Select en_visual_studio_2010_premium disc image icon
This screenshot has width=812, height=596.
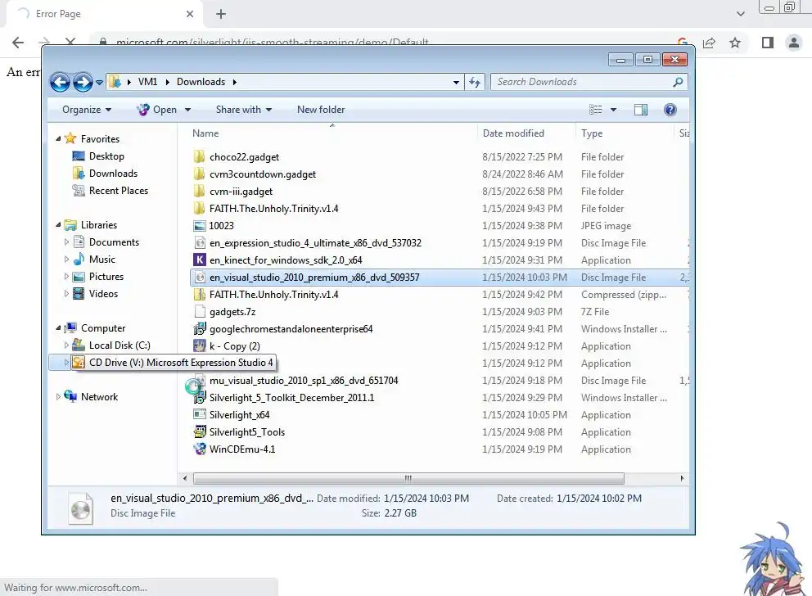(x=200, y=277)
